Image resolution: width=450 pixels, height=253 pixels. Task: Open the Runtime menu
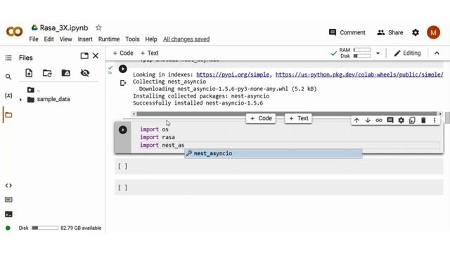tap(109, 39)
